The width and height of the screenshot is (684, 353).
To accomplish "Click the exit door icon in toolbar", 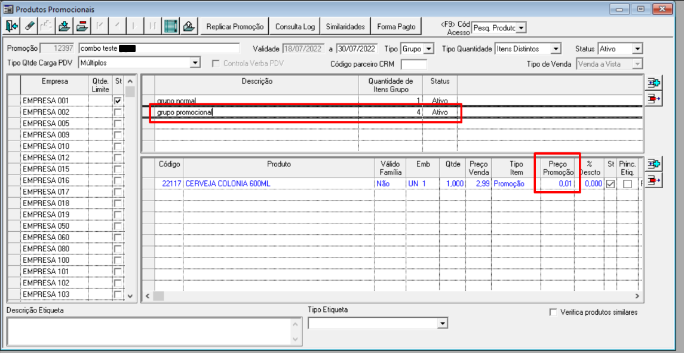I will click(12, 27).
